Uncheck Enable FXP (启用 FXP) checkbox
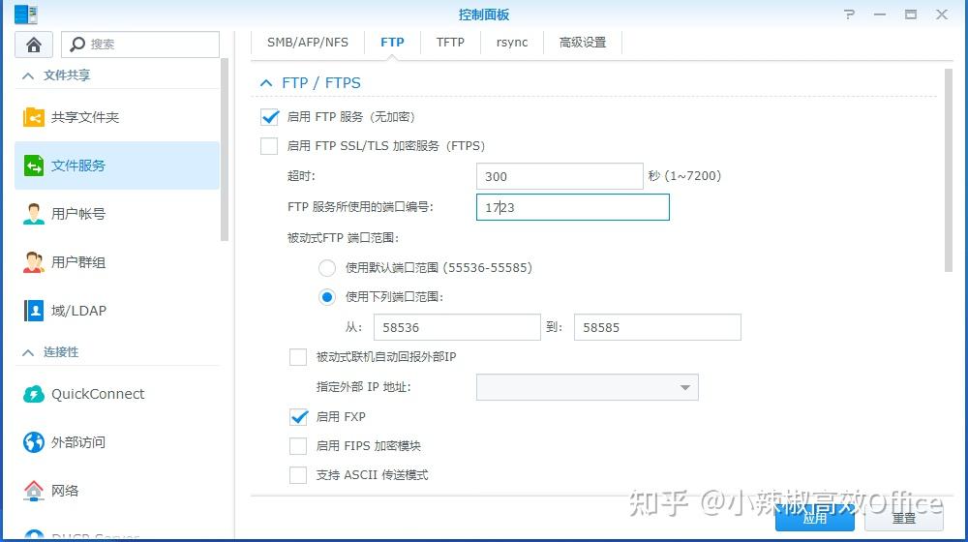The width and height of the screenshot is (968, 542). pos(298,417)
